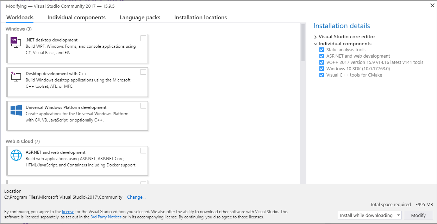Click the Universal Windows Platform development title
Image resolution: width=437 pixels, height=224 pixels.
pos(66,107)
